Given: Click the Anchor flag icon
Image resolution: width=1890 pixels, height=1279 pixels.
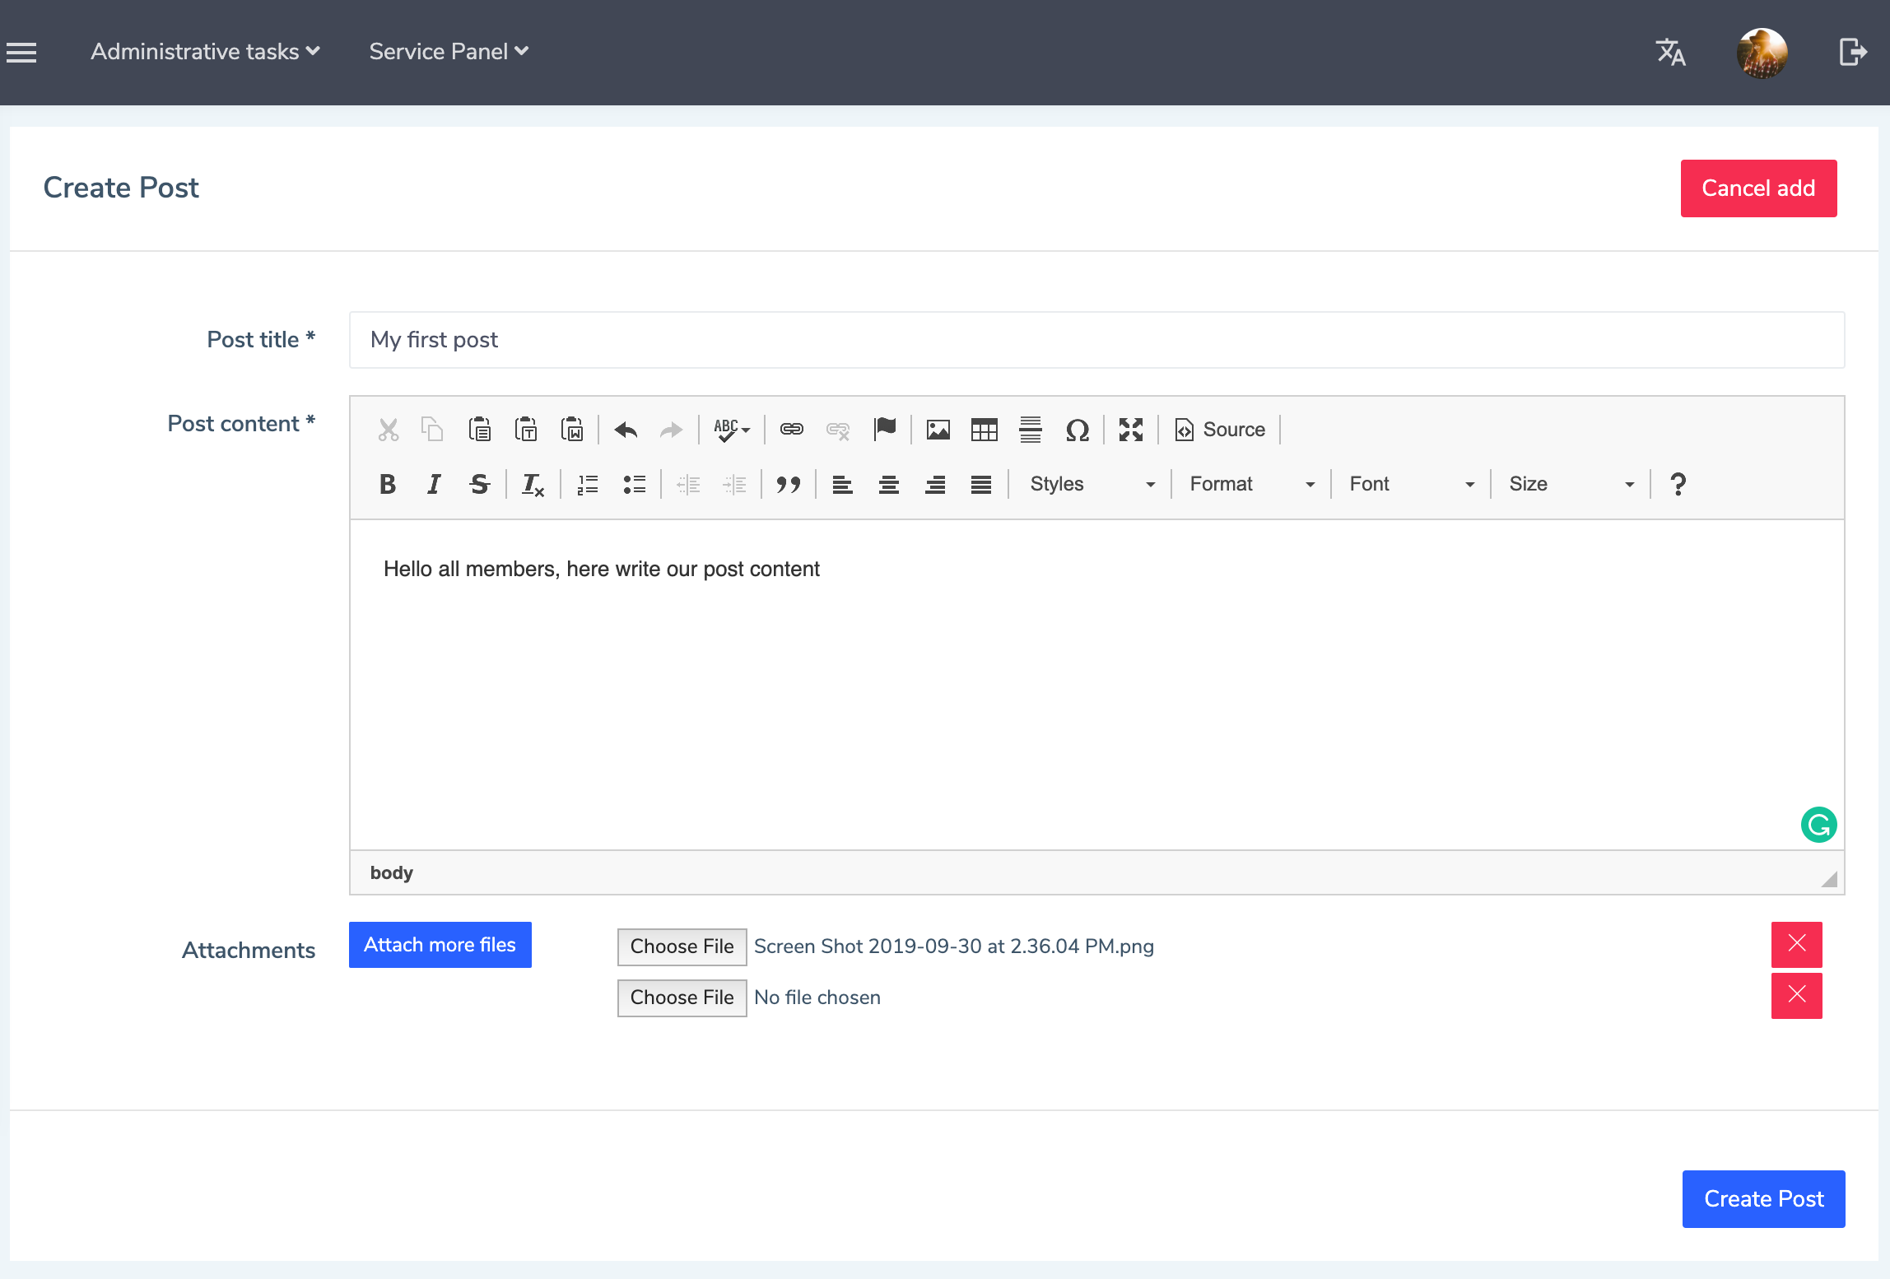Looking at the screenshot, I should click(885, 430).
